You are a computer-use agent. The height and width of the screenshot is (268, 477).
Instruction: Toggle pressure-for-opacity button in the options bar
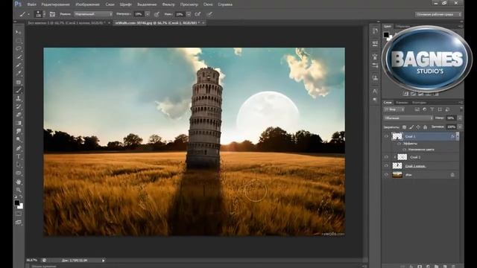[157, 14]
